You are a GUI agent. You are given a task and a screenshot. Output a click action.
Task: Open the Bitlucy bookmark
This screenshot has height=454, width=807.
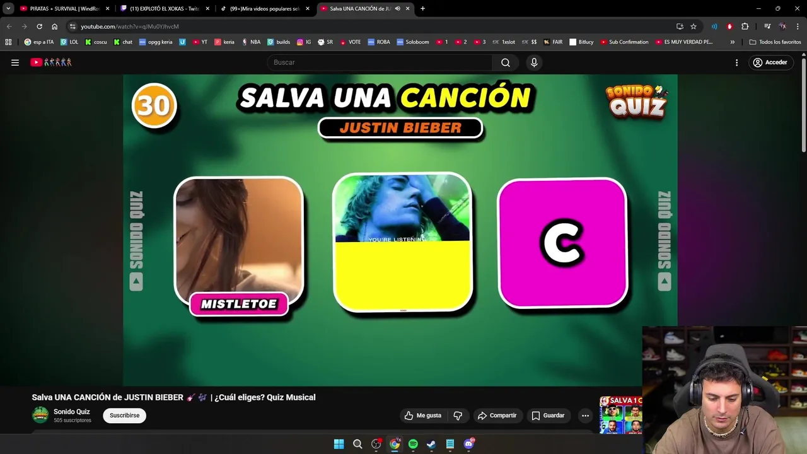tap(581, 42)
